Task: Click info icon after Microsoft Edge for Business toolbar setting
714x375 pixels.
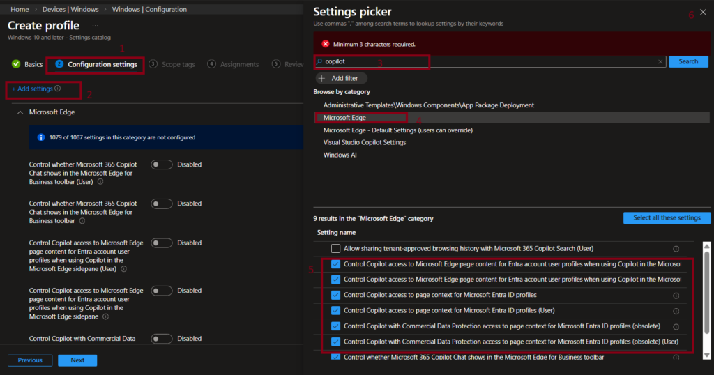Action: tap(82, 221)
